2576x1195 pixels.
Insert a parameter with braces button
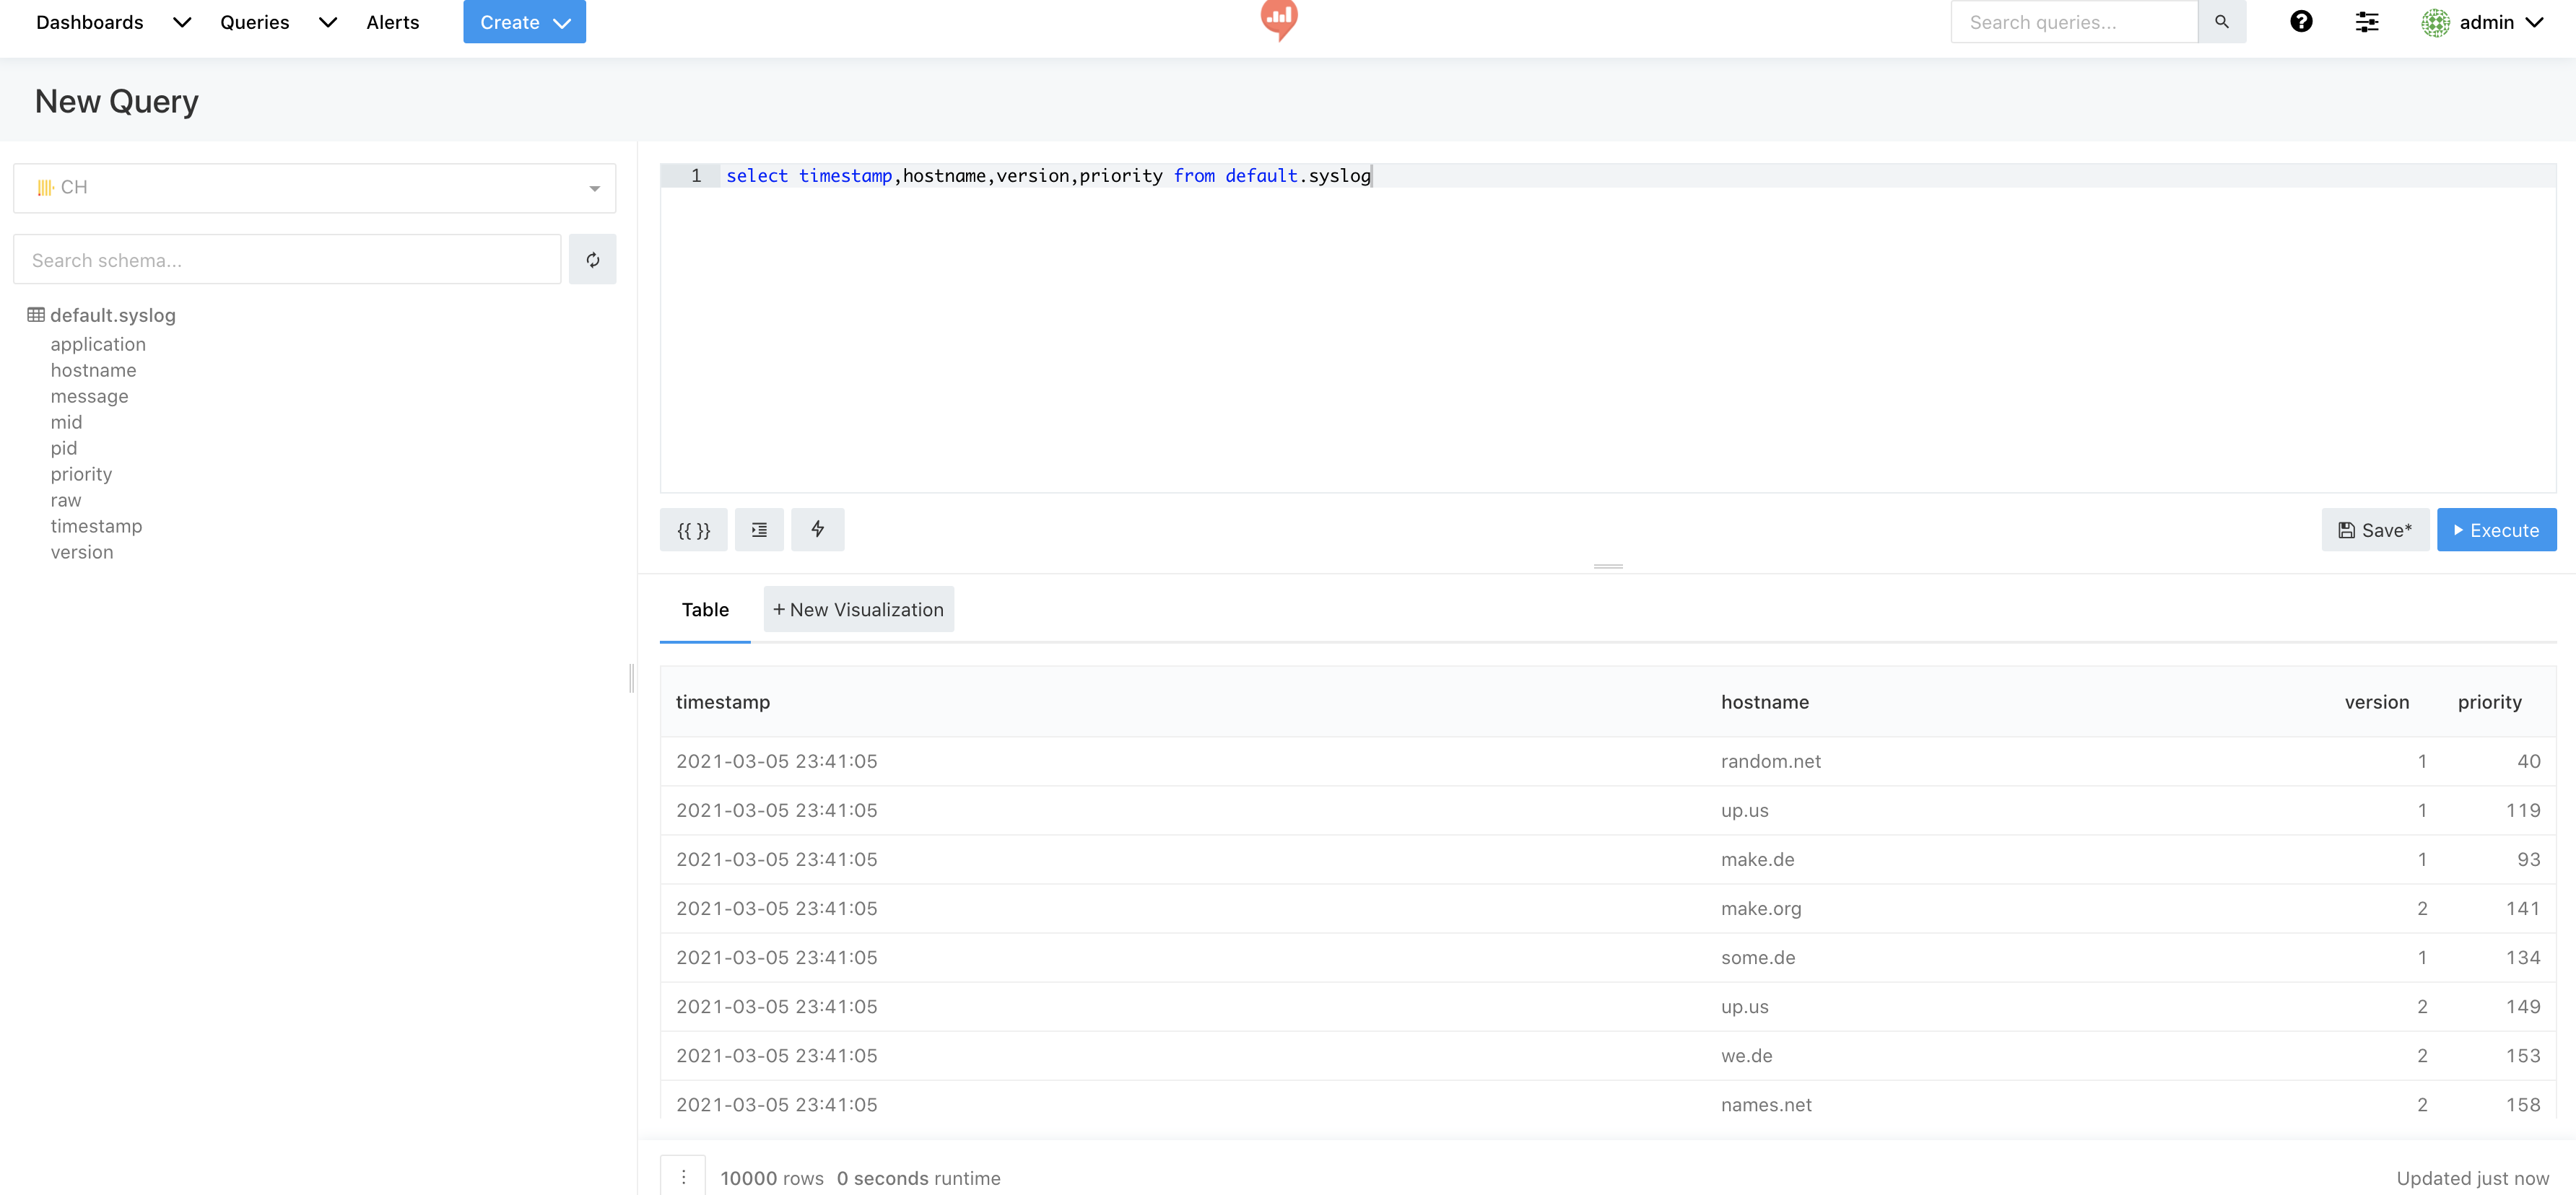[693, 530]
